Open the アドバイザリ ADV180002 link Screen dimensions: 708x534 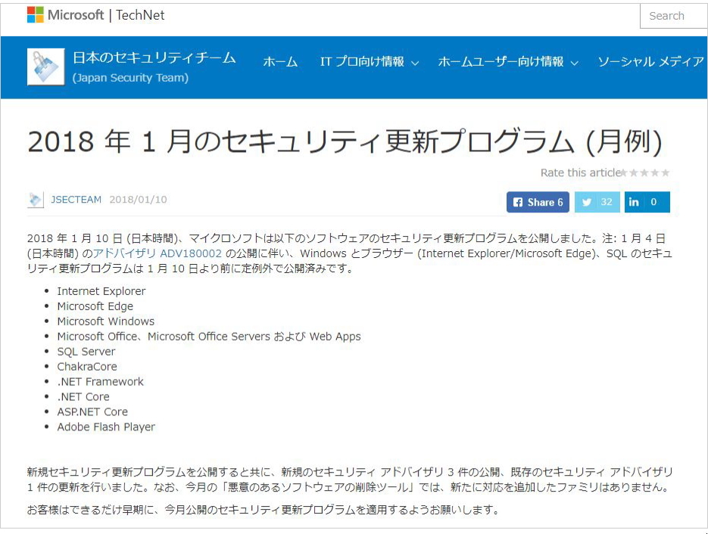pos(158,253)
